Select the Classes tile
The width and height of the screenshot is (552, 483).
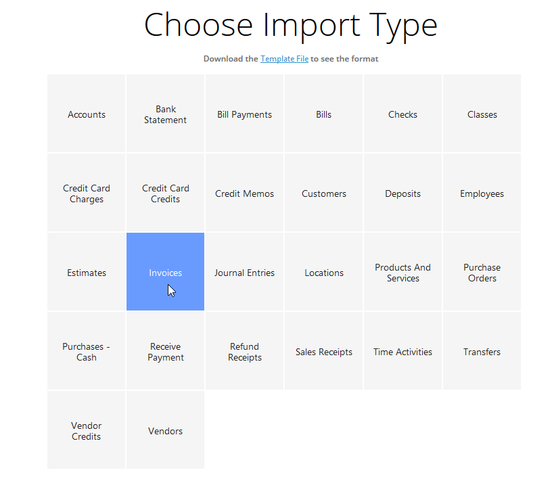point(482,114)
